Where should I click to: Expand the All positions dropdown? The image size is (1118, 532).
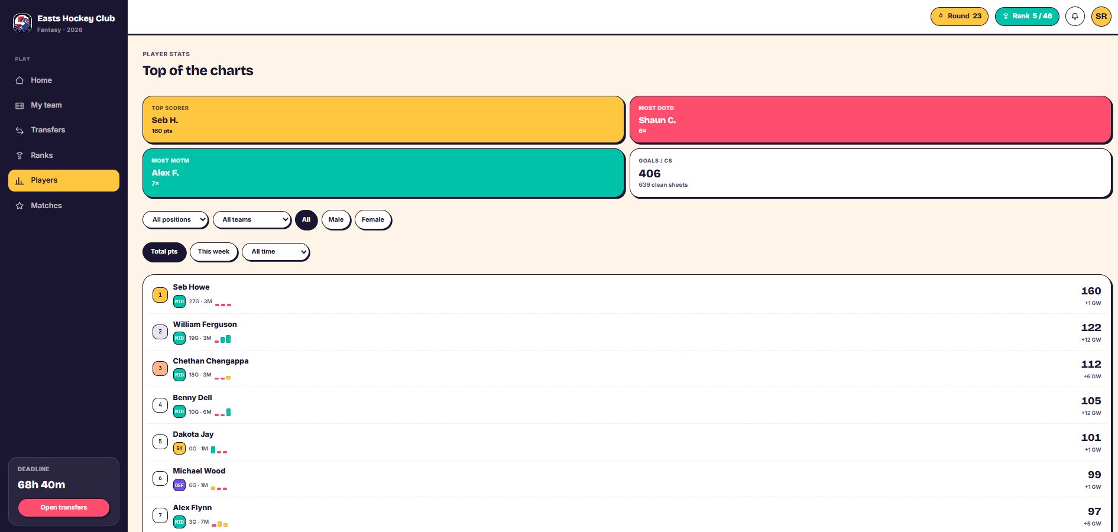tap(176, 220)
